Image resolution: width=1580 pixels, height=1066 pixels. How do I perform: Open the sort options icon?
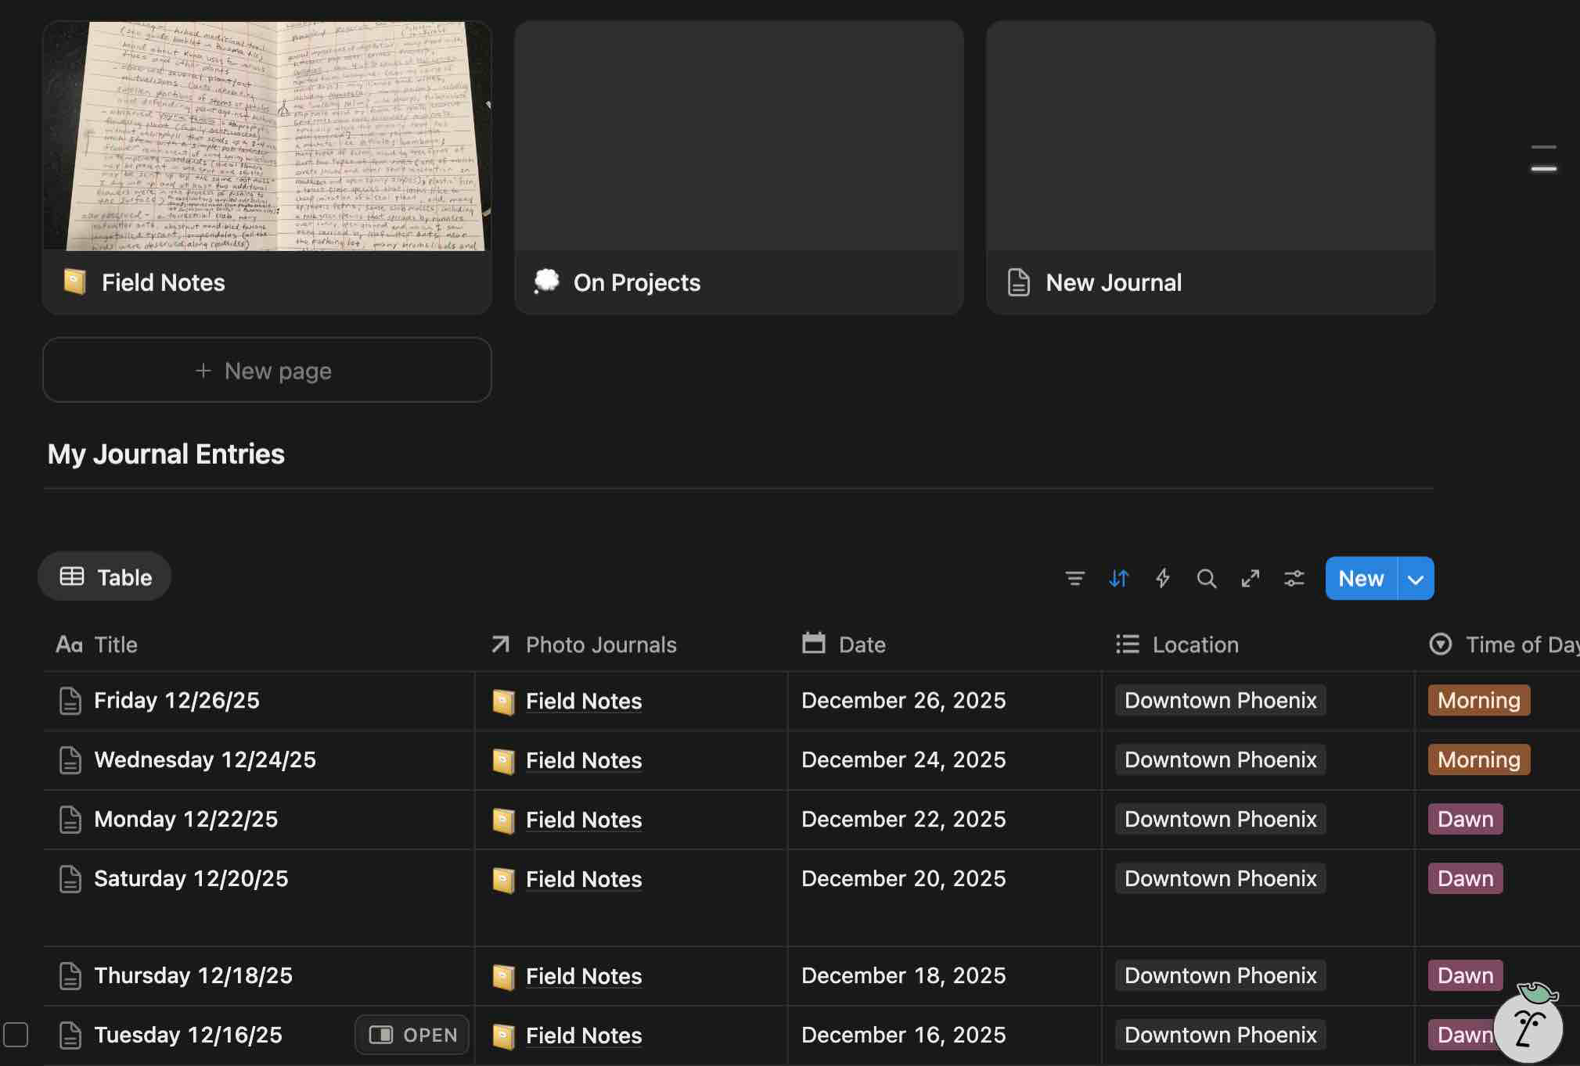coord(1118,578)
